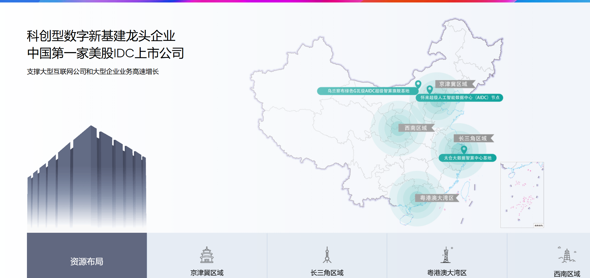The image size is (590, 278).
Task: Open the 京津冀区域 tab label at the bottom
Action: tap(207, 273)
